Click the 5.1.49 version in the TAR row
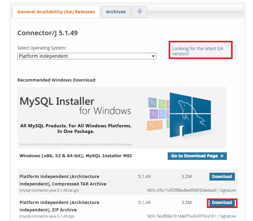 144,176
